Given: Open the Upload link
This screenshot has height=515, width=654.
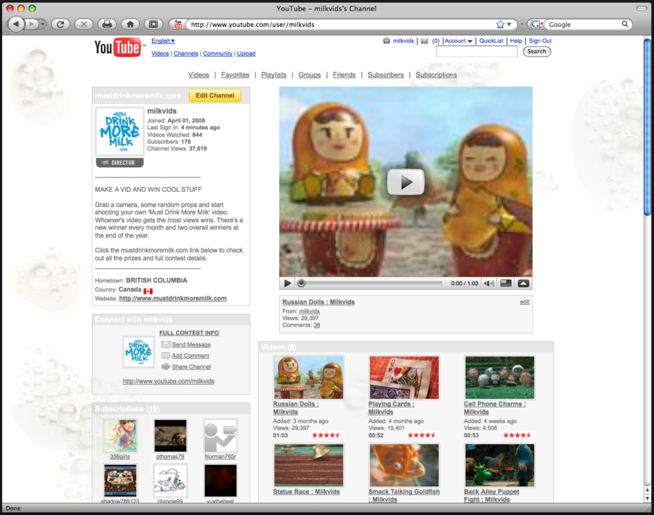Looking at the screenshot, I should coord(246,54).
